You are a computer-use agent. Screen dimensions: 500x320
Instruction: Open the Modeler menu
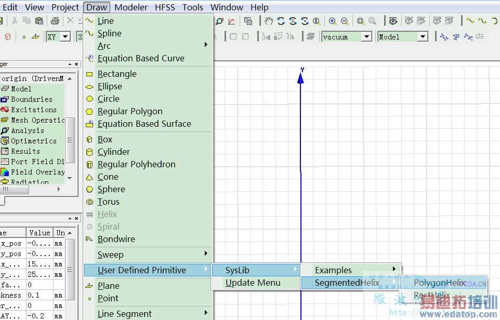(131, 7)
